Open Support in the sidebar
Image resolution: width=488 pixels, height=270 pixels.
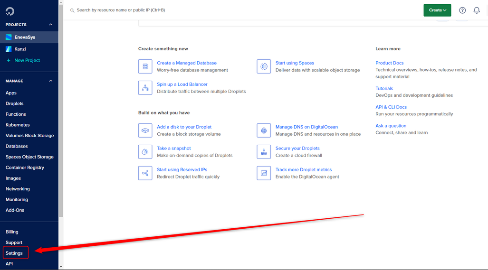(14, 242)
